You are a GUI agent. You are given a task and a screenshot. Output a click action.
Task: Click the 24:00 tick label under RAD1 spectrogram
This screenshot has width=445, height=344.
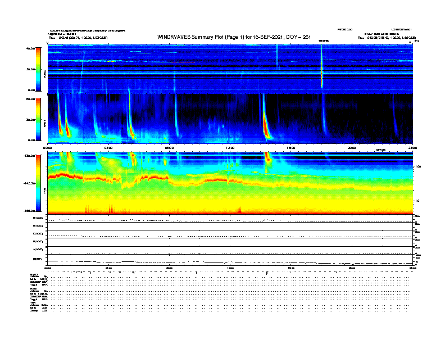coord(412,148)
